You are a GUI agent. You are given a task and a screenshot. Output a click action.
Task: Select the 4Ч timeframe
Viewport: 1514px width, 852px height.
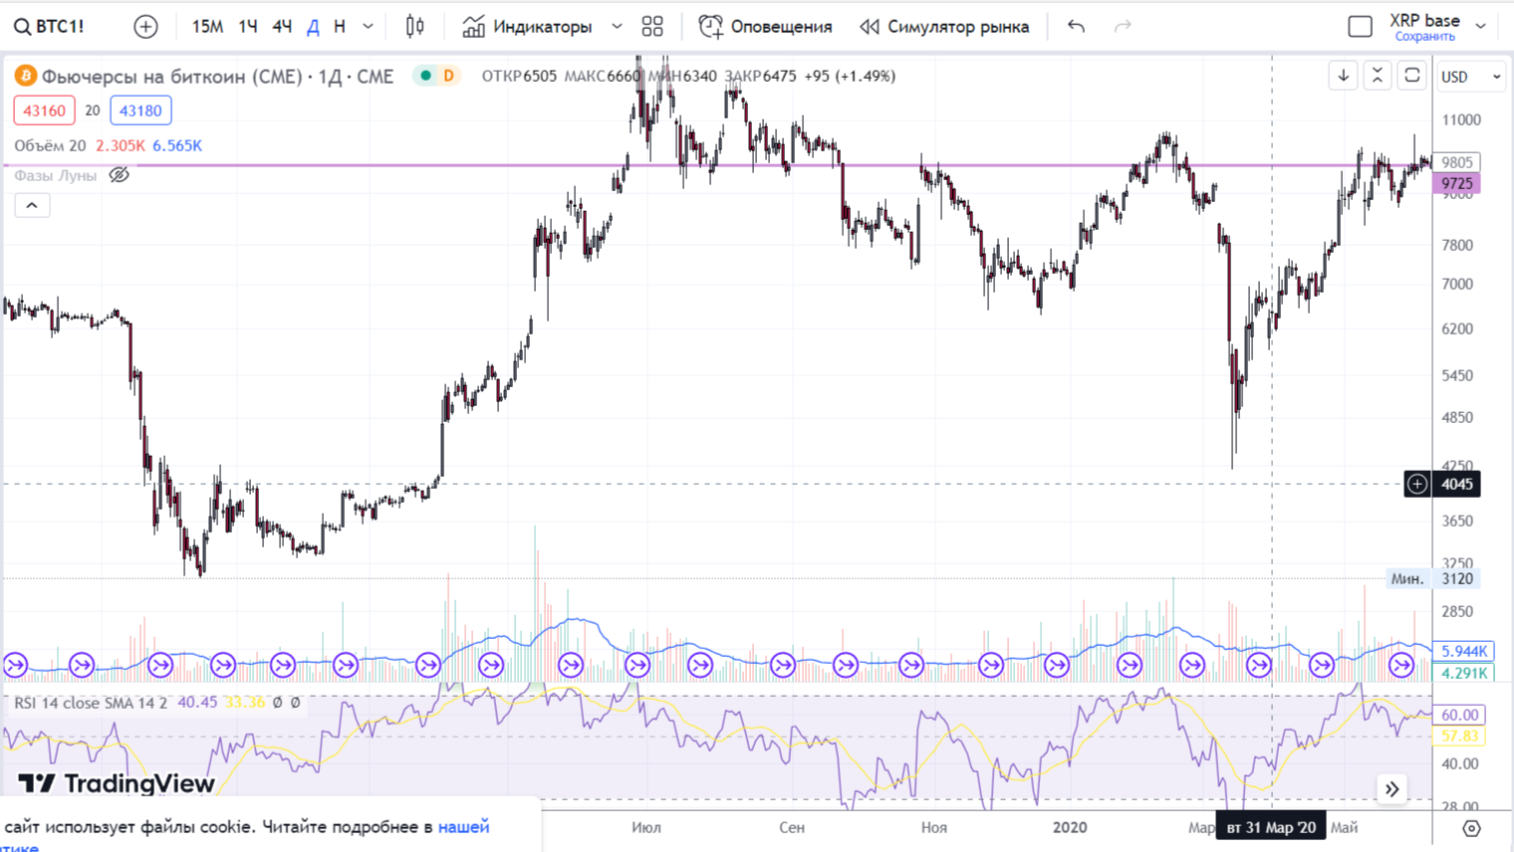coord(282,26)
